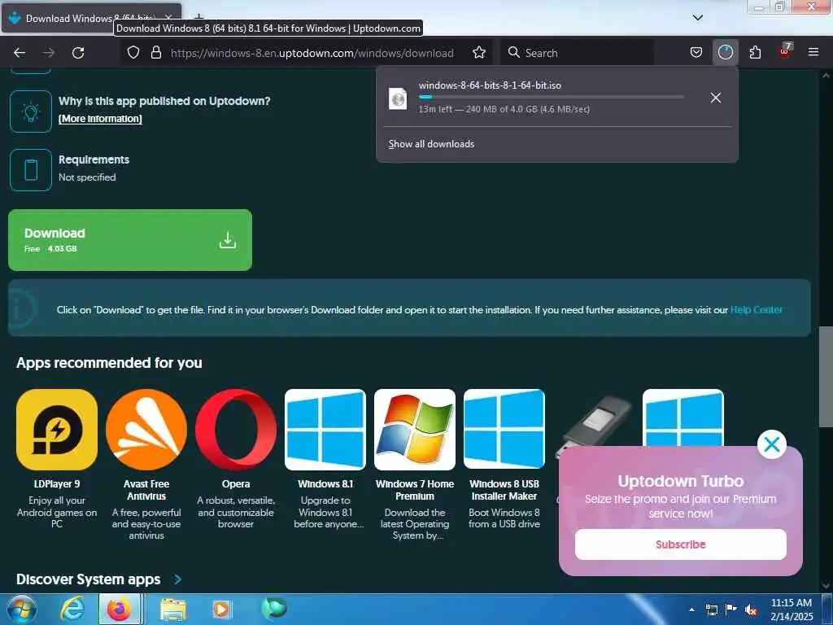This screenshot has height=625, width=833.
Task: Go back to the previous page
Action: pos(20,53)
